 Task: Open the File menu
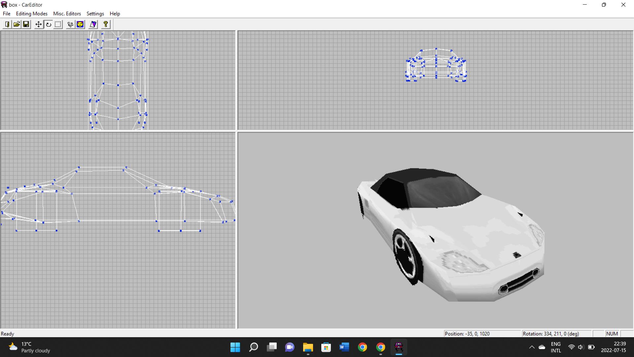7,14
